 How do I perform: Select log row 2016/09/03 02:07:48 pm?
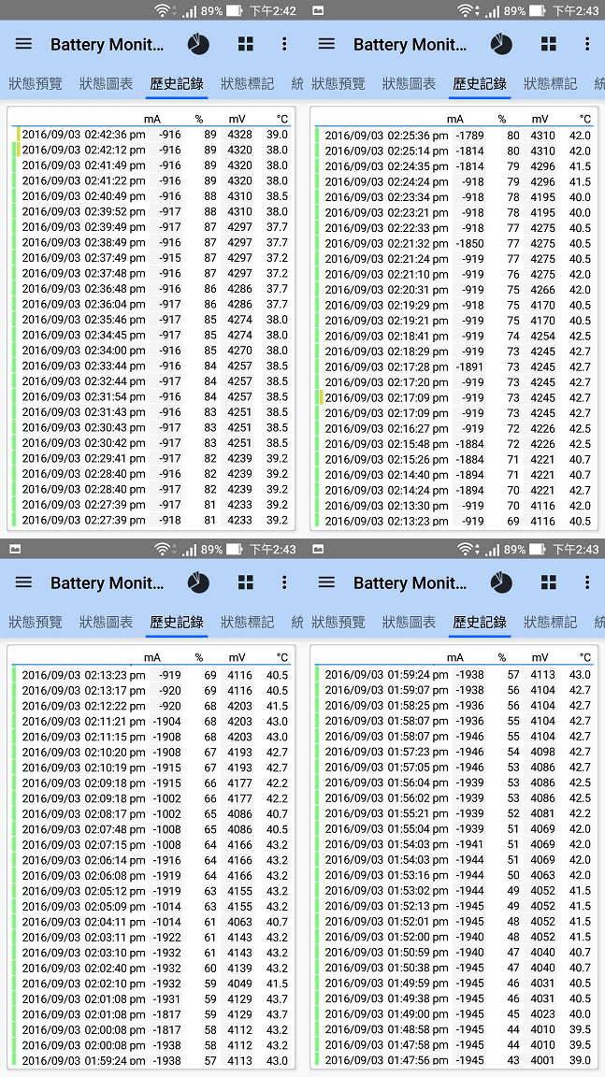tap(151, 829)
